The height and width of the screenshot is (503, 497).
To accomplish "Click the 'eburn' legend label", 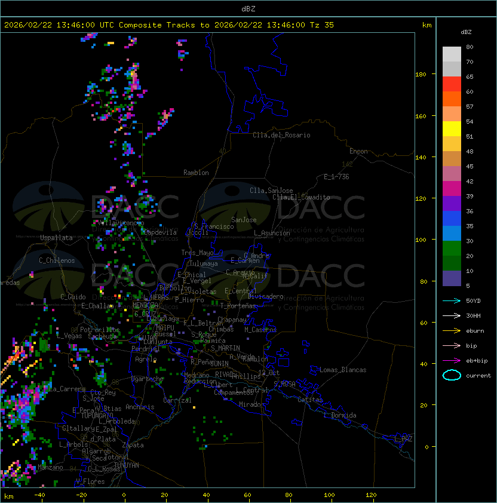I will pos(475,331).
